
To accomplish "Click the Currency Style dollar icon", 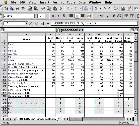I will coord(96,16).
